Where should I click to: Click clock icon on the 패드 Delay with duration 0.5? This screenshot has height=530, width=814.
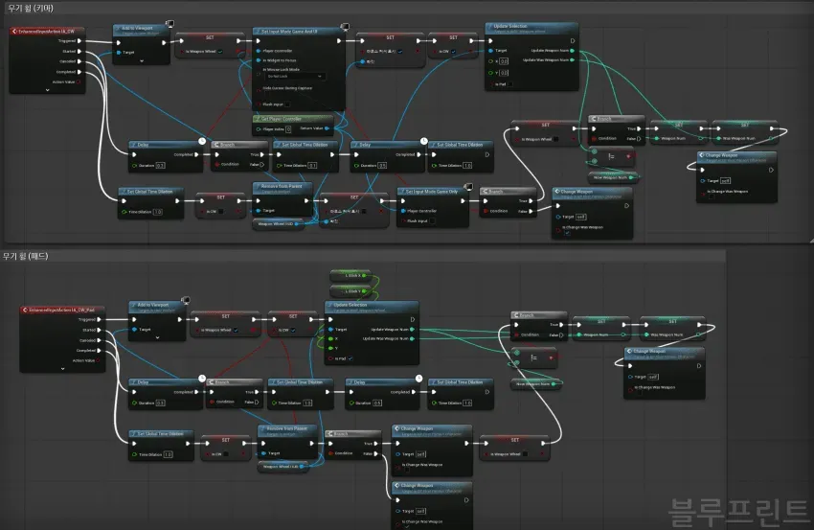point(418,378)
